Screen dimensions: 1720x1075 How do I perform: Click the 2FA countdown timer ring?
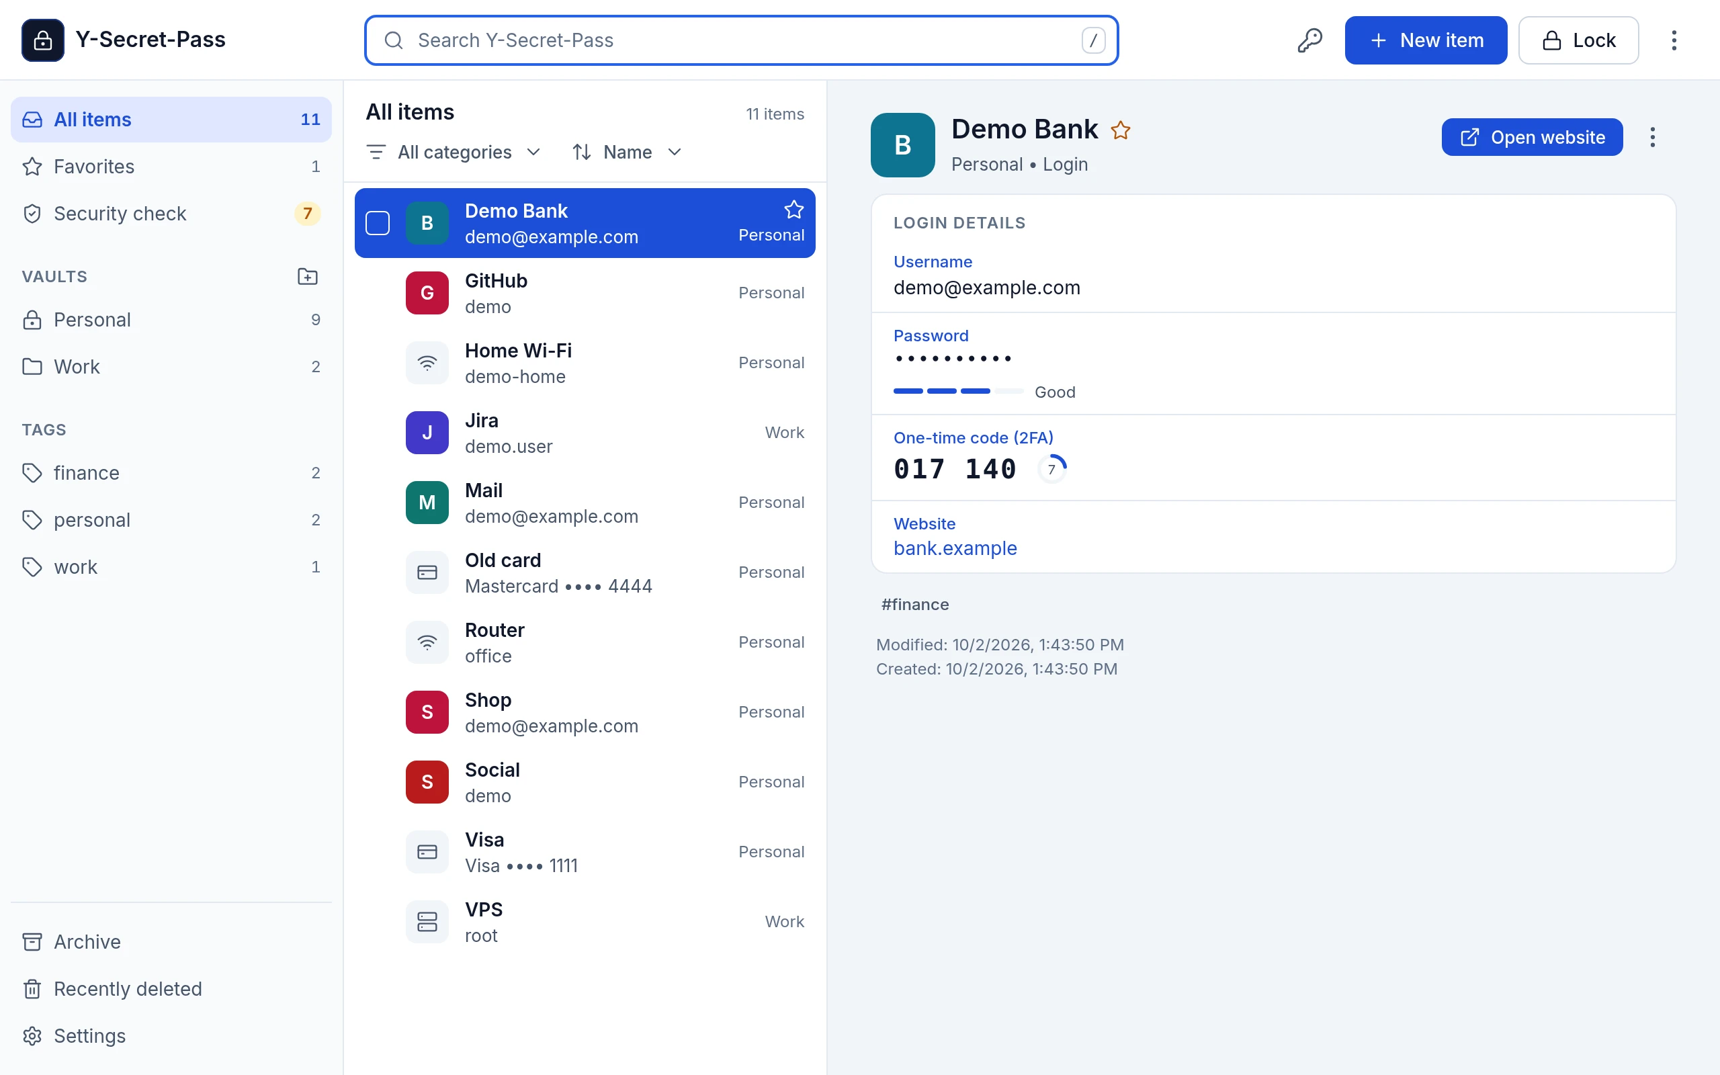(1052, 469)
